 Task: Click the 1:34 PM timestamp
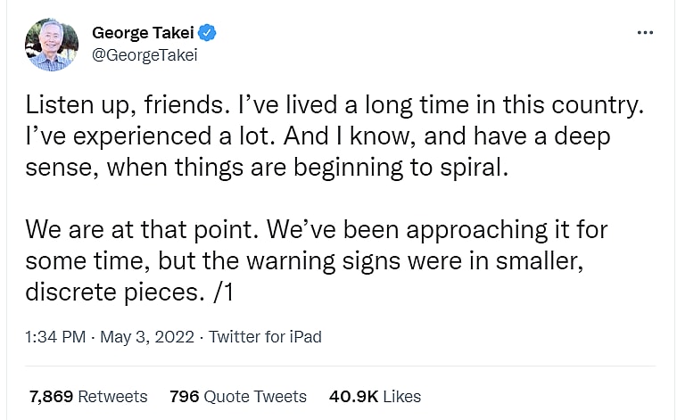coord(55,337)
